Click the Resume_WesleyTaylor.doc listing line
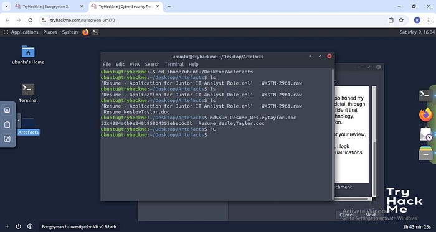 click(x=136, y=112)
